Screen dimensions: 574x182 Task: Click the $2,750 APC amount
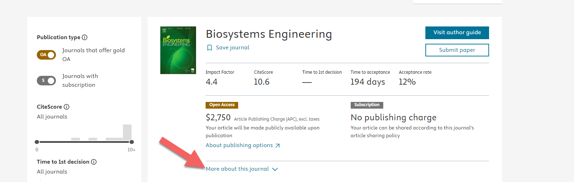[218, 117]
